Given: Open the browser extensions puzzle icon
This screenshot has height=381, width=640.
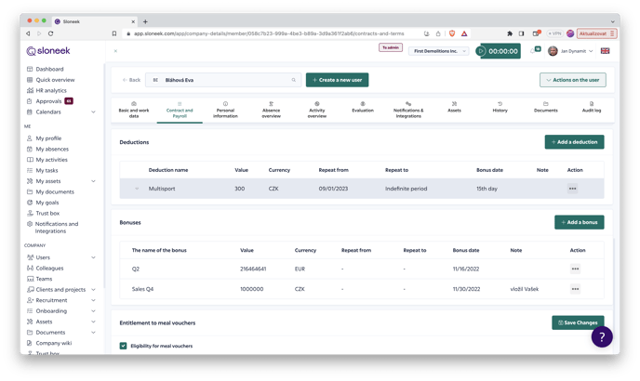Looking at the screenshot, I should 510,33.
